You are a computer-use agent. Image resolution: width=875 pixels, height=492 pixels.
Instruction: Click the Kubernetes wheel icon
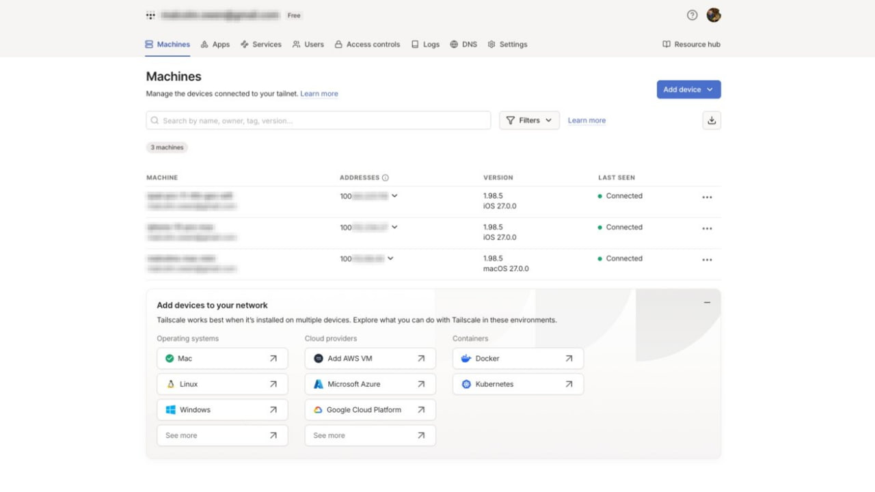click(466, 384)
